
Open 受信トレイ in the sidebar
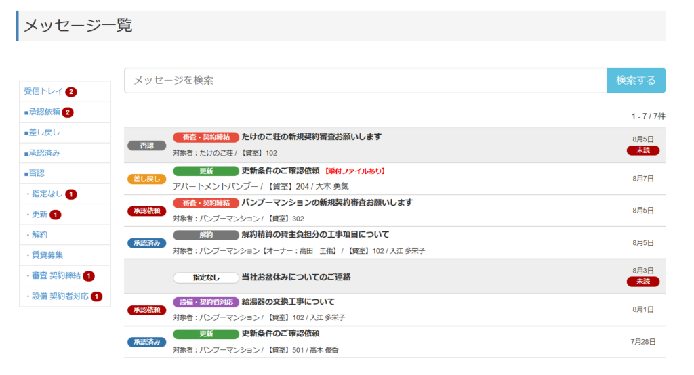[43, 91]
